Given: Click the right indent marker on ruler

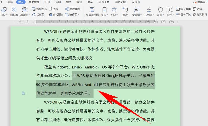Looking at the screenshot, I should pyautogui.click(x=155, y=22).
